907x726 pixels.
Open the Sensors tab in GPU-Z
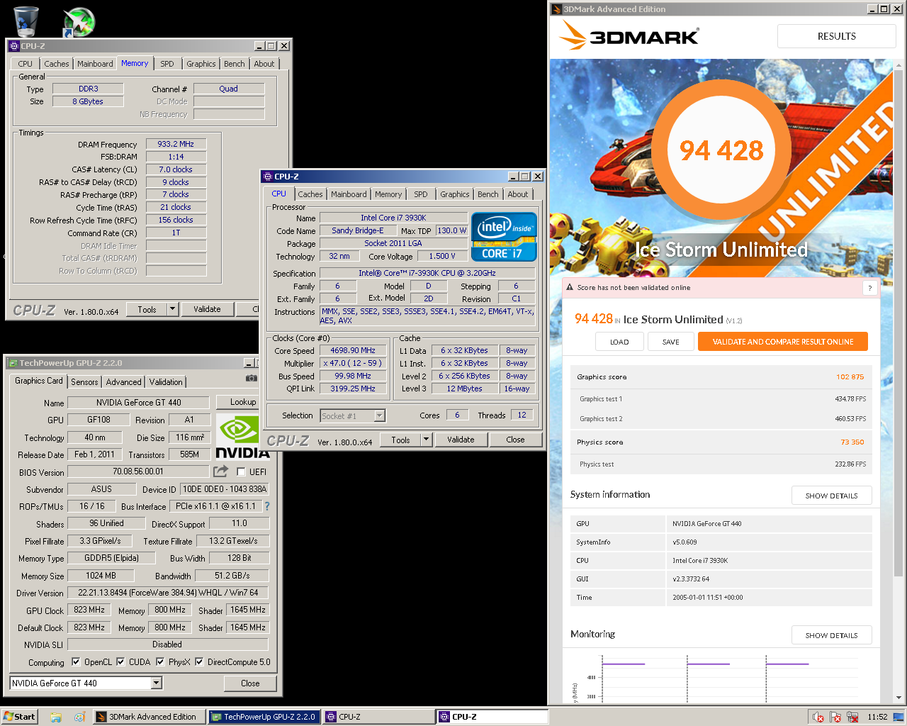tap(84, 382)
